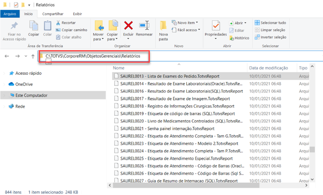This screenshot has height=195, width=323.
Task: Click the Colar clipboard icon
Action: coord(47,25)
